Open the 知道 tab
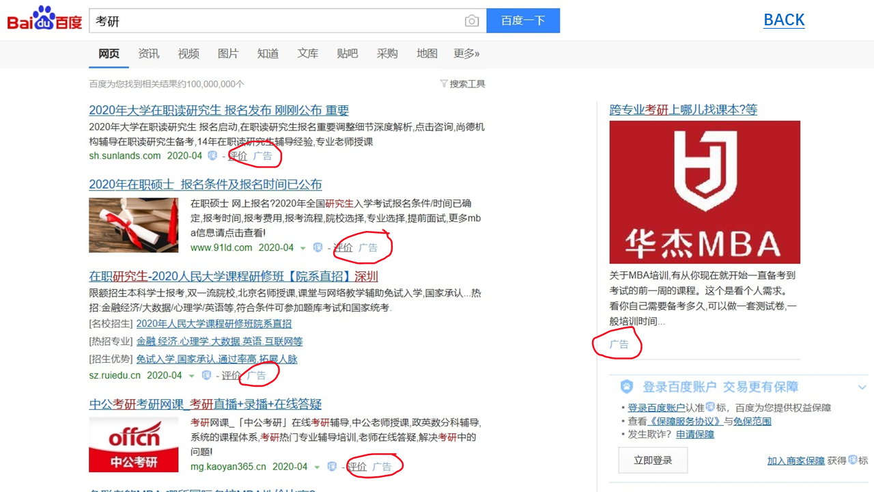Screen dimensions: 874x492 point(268,53)
